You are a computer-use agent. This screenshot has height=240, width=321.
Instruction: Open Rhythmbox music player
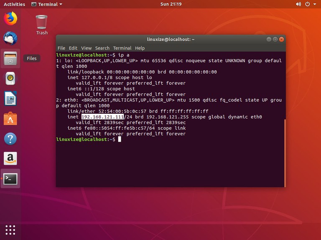tap(10, 78)
